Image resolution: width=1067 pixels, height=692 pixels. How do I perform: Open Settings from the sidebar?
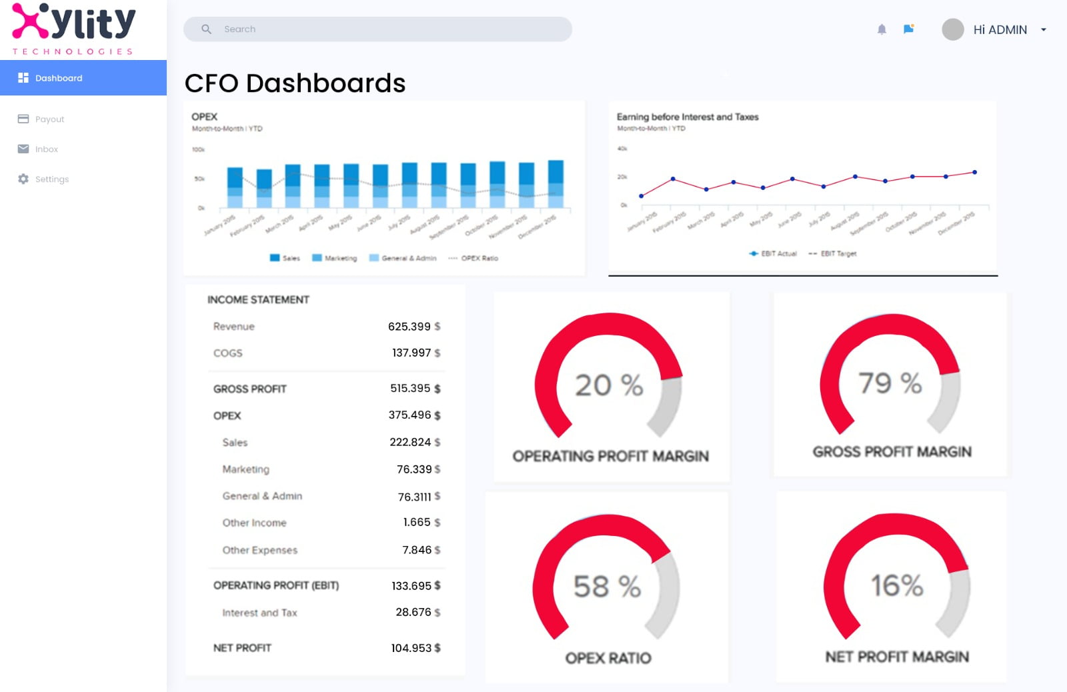pos(52,179)
